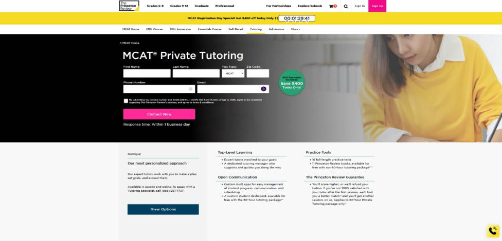Click the View Options button
Screen dimensions: 502x241
point(163,209)
